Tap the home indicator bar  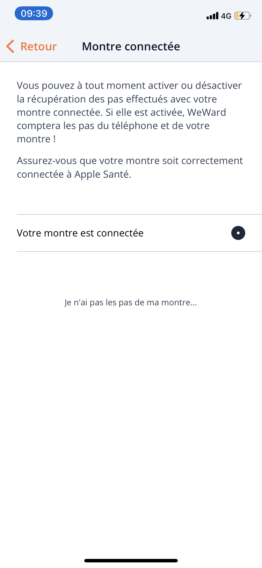[x=131, y=561]
